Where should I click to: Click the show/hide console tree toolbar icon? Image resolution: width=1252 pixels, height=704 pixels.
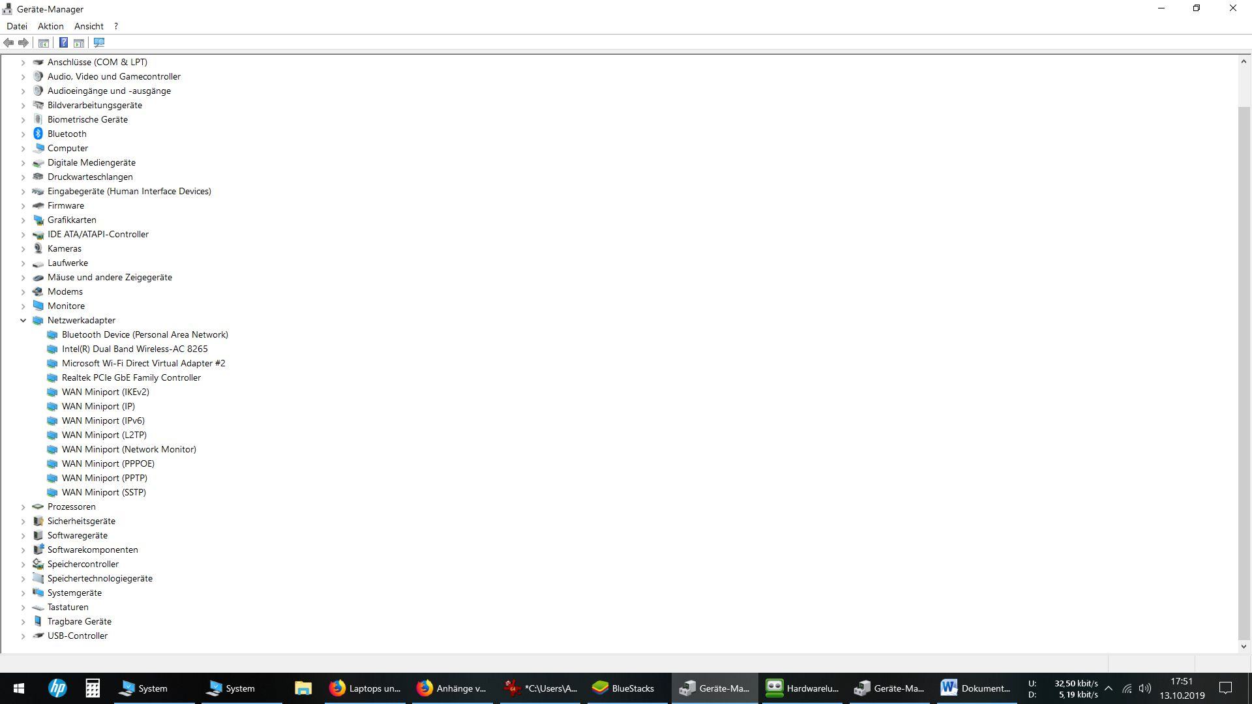coord(44,43)
